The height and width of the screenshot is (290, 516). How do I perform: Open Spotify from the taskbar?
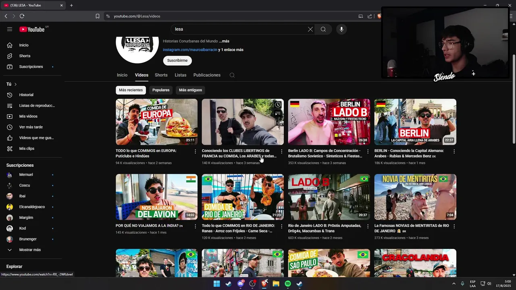pos(288,284)
